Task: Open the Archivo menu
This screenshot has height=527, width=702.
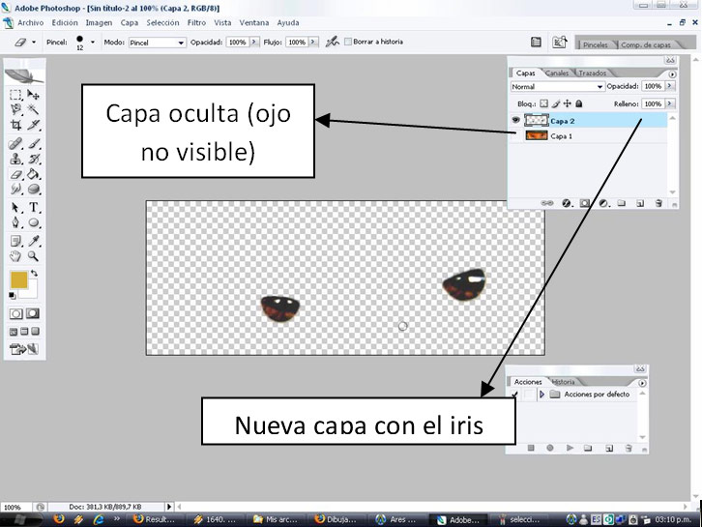Action: [x=30, y=22]
